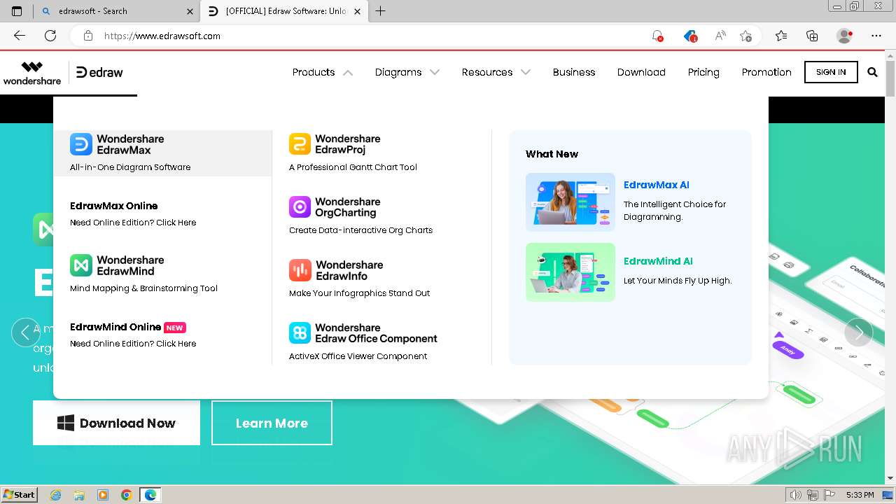Viewport: 896px width, 504px height.
Task: Close the edrawsoft - Search tab
Action: 190,11
